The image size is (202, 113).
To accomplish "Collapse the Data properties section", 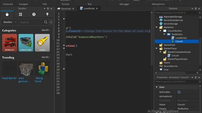I will (x=157, y=87).
